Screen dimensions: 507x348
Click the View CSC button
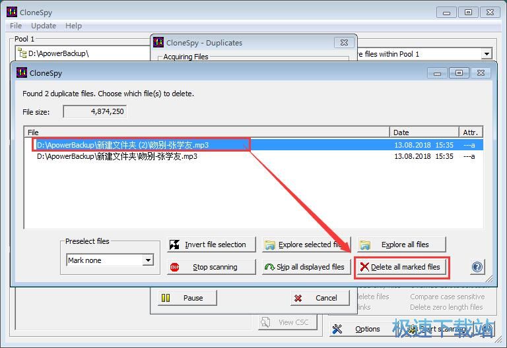click(x=287, y=322)
